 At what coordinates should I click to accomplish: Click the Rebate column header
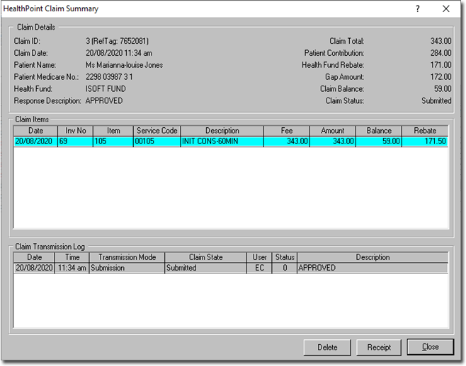(x=425, y=131)
